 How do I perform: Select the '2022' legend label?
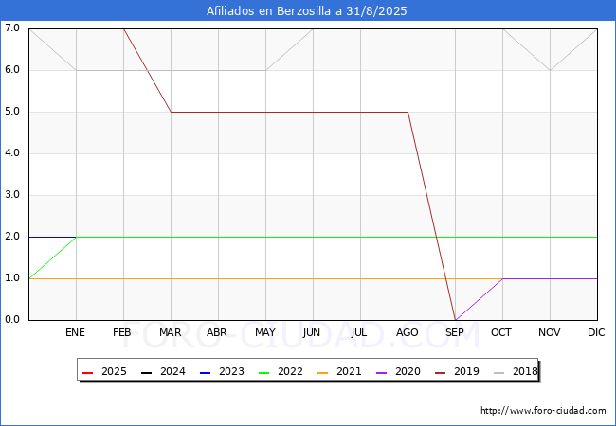point(290,371)
